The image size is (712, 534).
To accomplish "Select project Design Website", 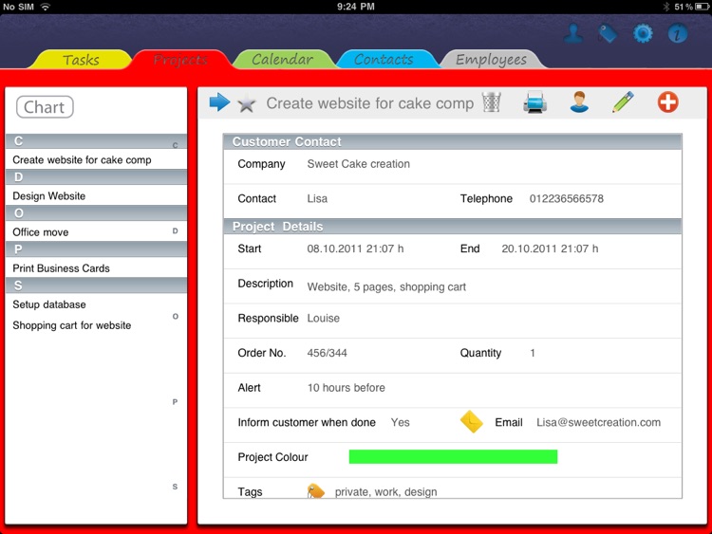I will pos(96,196).
